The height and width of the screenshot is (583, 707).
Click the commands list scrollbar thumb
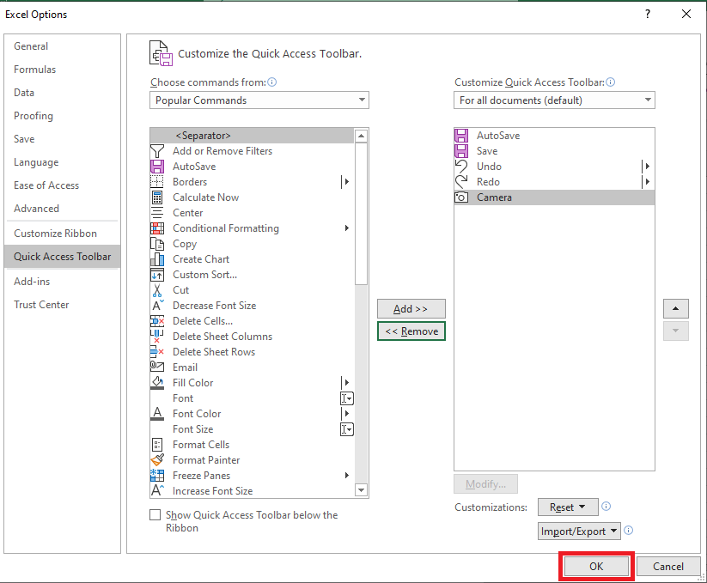tap(361, 214)
